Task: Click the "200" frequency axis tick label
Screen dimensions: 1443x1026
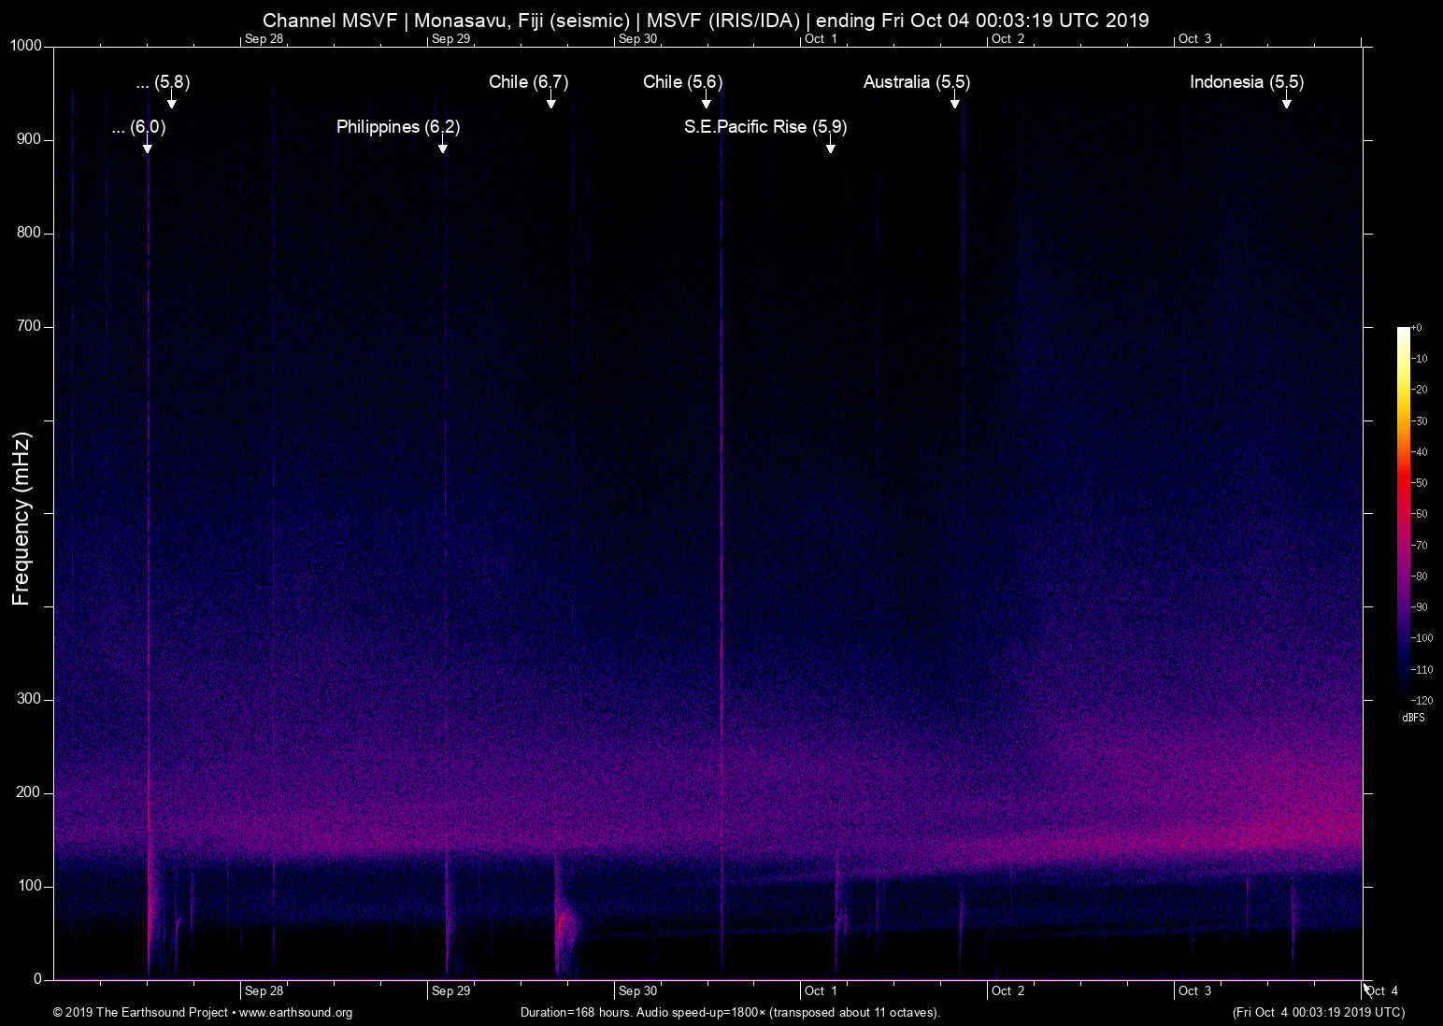Action: (x=30, y=792)
